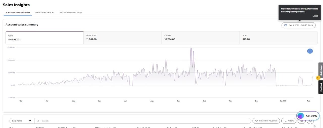
Task: Switch to Sales by Department tab
Action: 71,13
